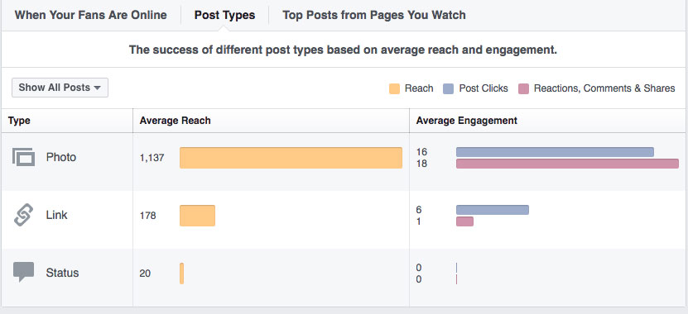Open Top Posts from Pages You Watch tab
Viewport: 688px width, 314px height.
click(374, 16)
